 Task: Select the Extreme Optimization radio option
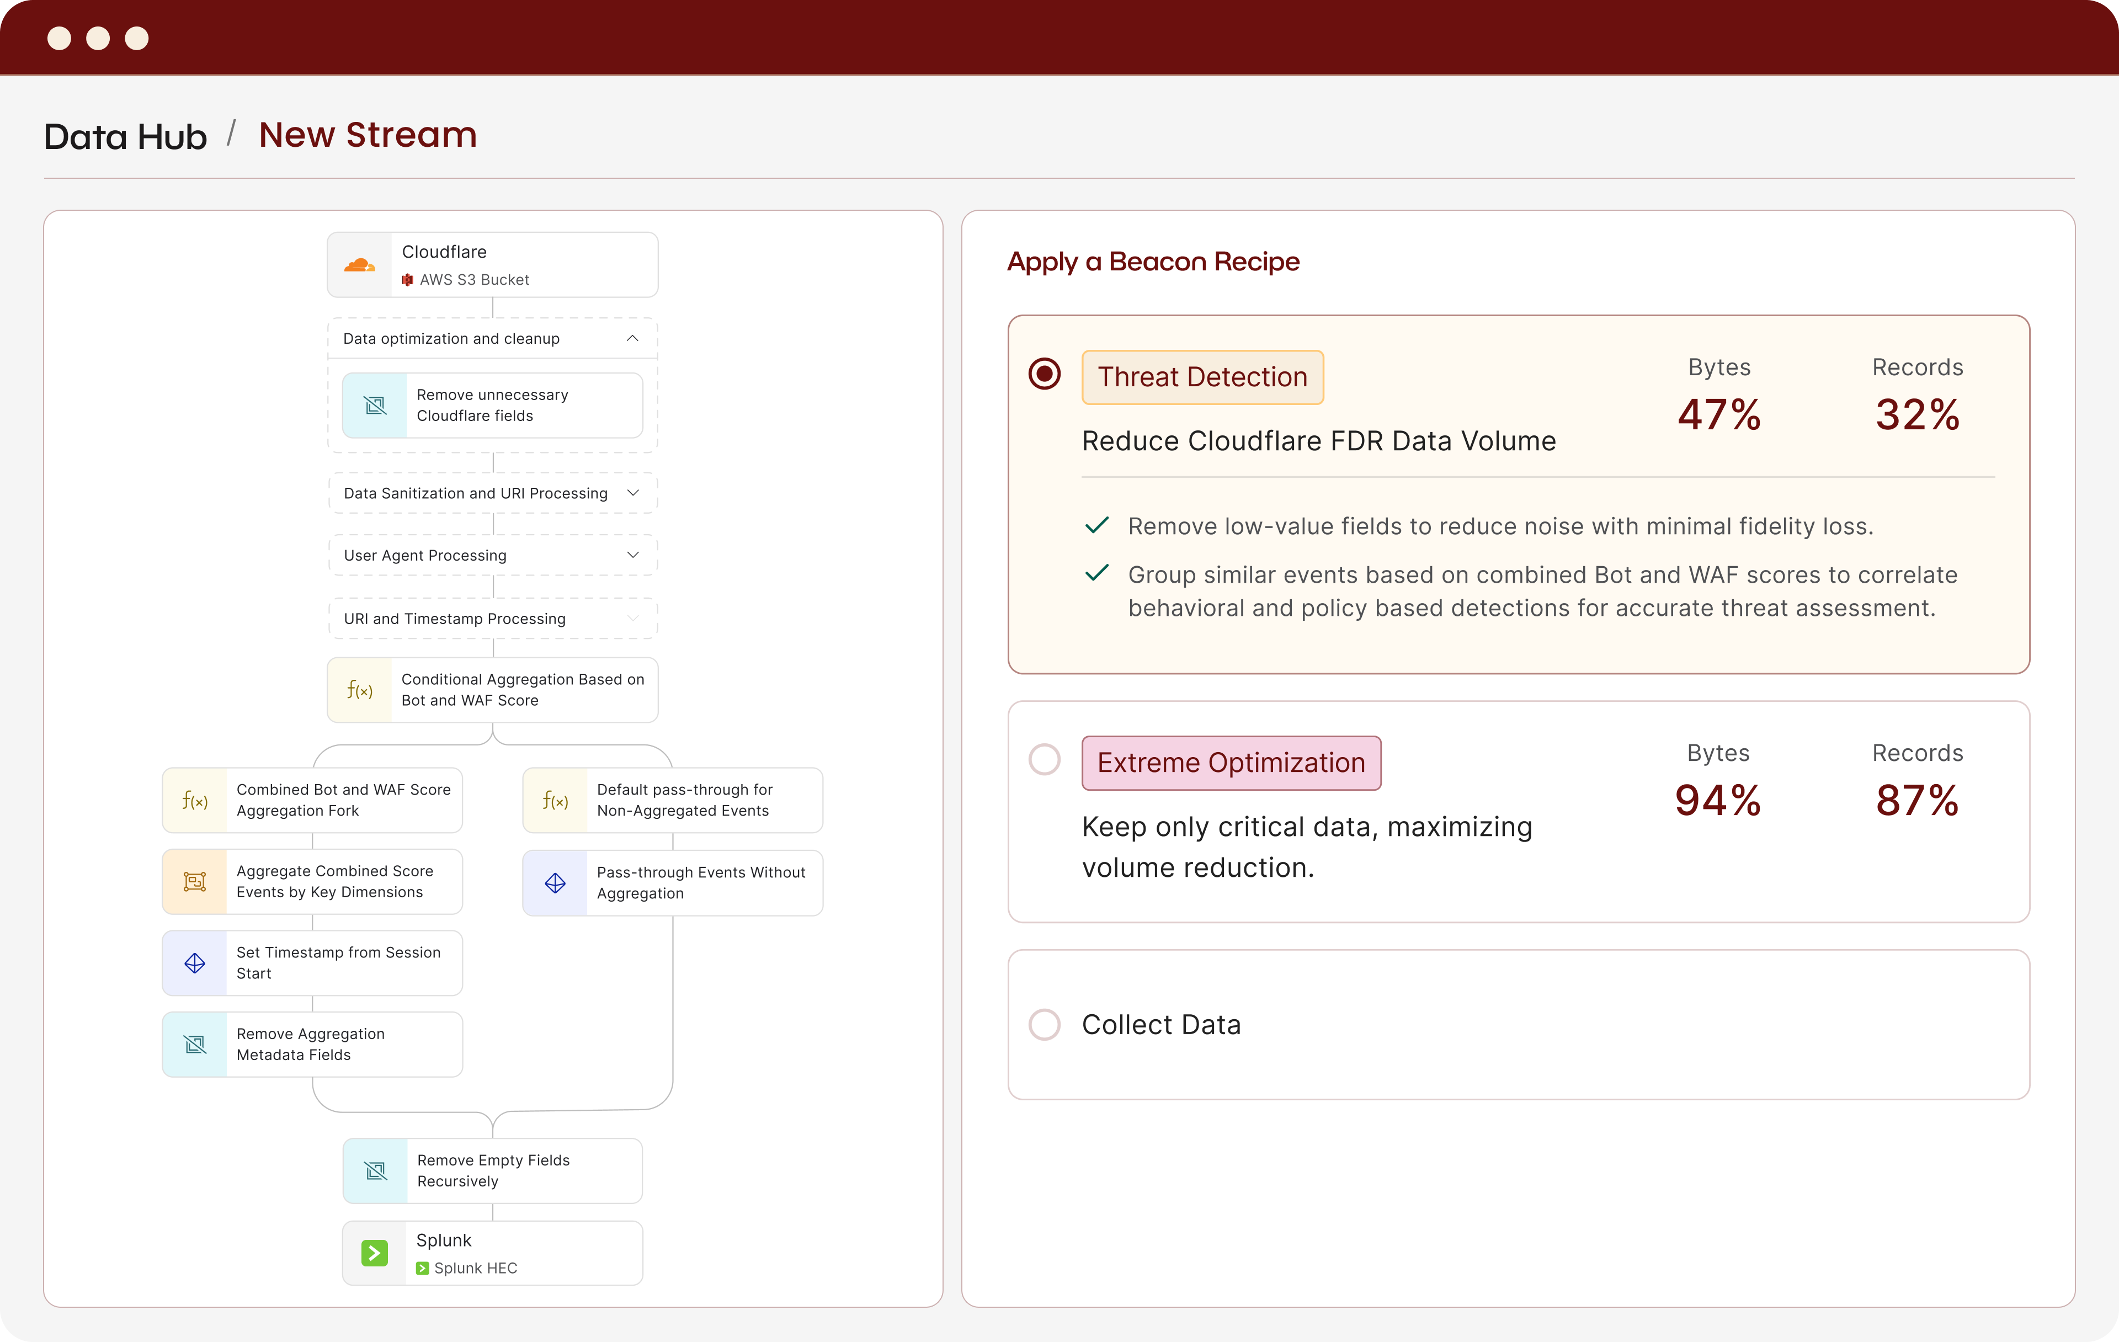(x=1045, y=759)
